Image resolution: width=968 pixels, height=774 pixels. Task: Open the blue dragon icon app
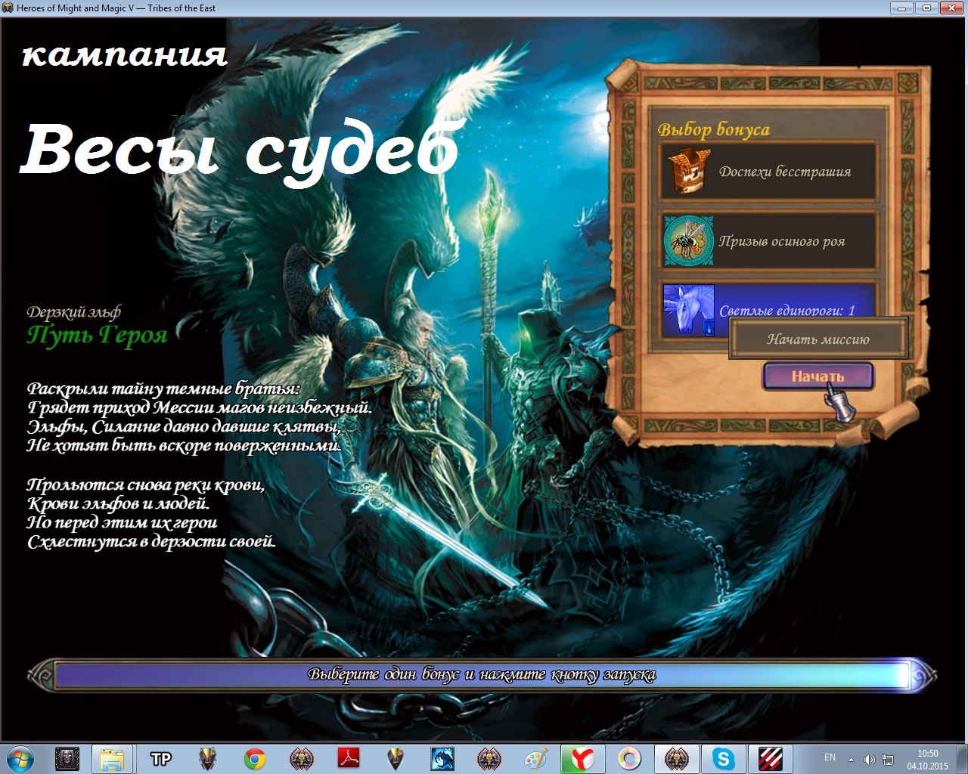tap(442, 758)
